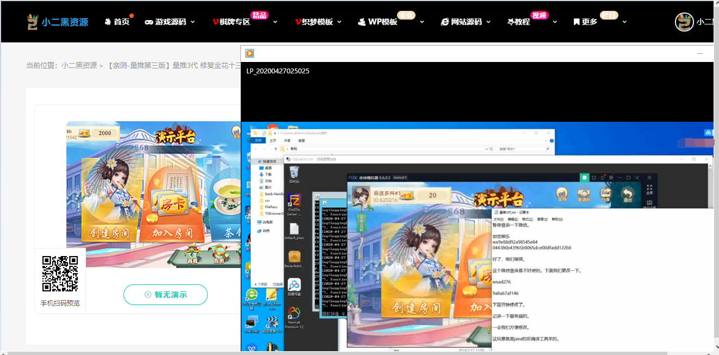Select 快速访问 in the File Explorer tree
The height and width of the screenshot is (355, 719).
[x=267, y=161]
